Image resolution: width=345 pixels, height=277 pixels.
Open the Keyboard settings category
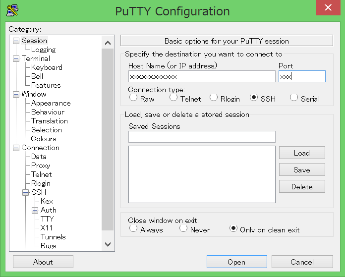tap(47, 67)
